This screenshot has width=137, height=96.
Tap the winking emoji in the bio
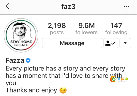click(63, 90)
